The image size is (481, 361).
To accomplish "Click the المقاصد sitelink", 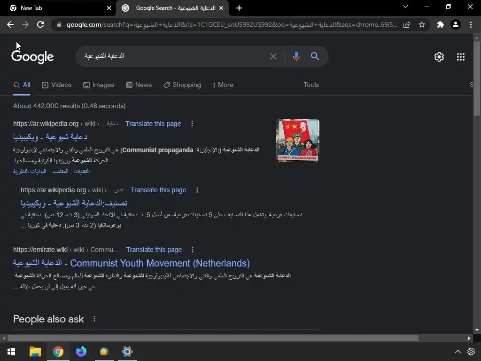I will coord(60,171).
